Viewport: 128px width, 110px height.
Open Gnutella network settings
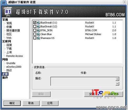(11, 63)
